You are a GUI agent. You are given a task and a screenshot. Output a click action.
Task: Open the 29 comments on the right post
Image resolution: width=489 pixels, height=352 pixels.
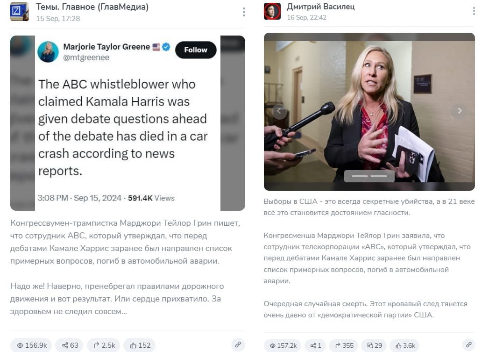374,345
